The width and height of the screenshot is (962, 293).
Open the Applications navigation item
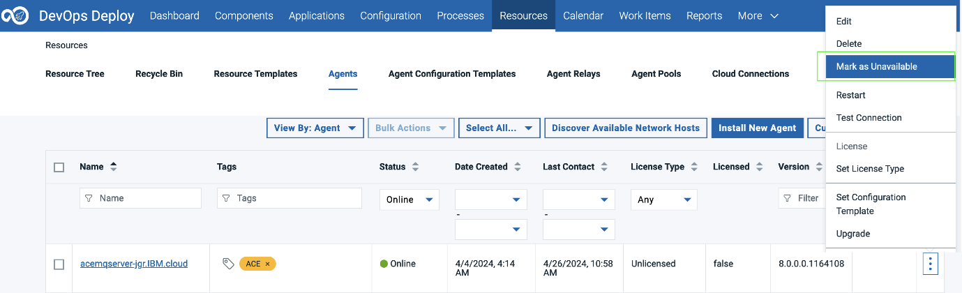pos(317,16)
